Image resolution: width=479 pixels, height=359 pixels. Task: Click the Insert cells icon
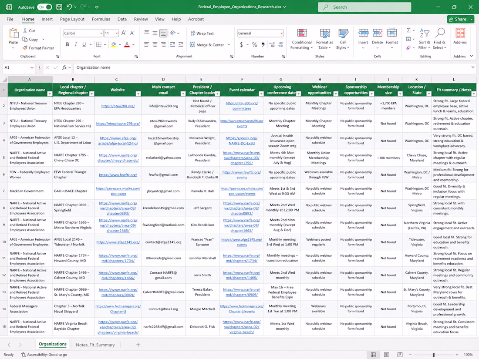coord(363,33)
